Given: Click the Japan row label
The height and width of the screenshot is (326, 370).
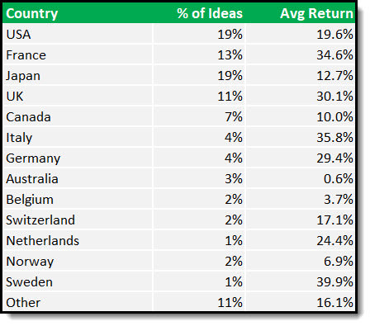Looking at the screenshot, I should 78,75.
